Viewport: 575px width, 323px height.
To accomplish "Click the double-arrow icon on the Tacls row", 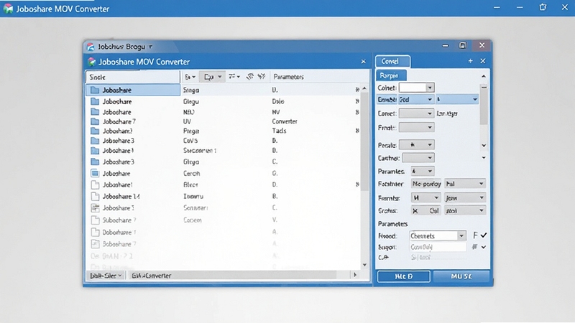I will point(357,131).
